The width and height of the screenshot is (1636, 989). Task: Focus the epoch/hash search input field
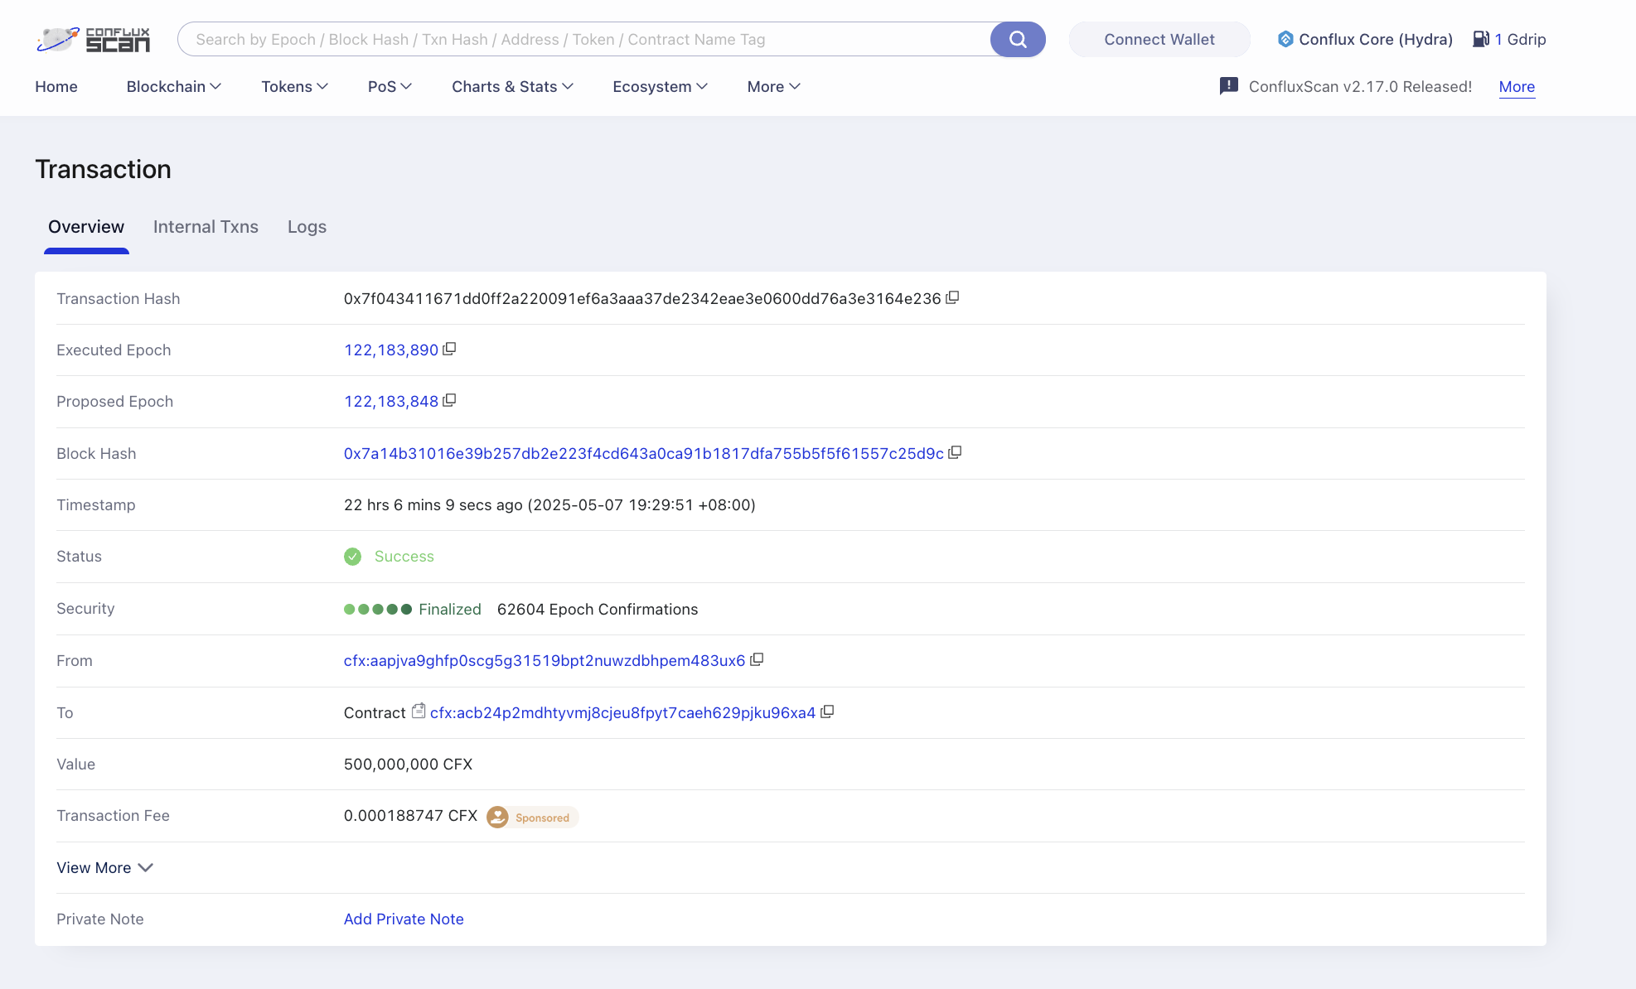[584, 39]
